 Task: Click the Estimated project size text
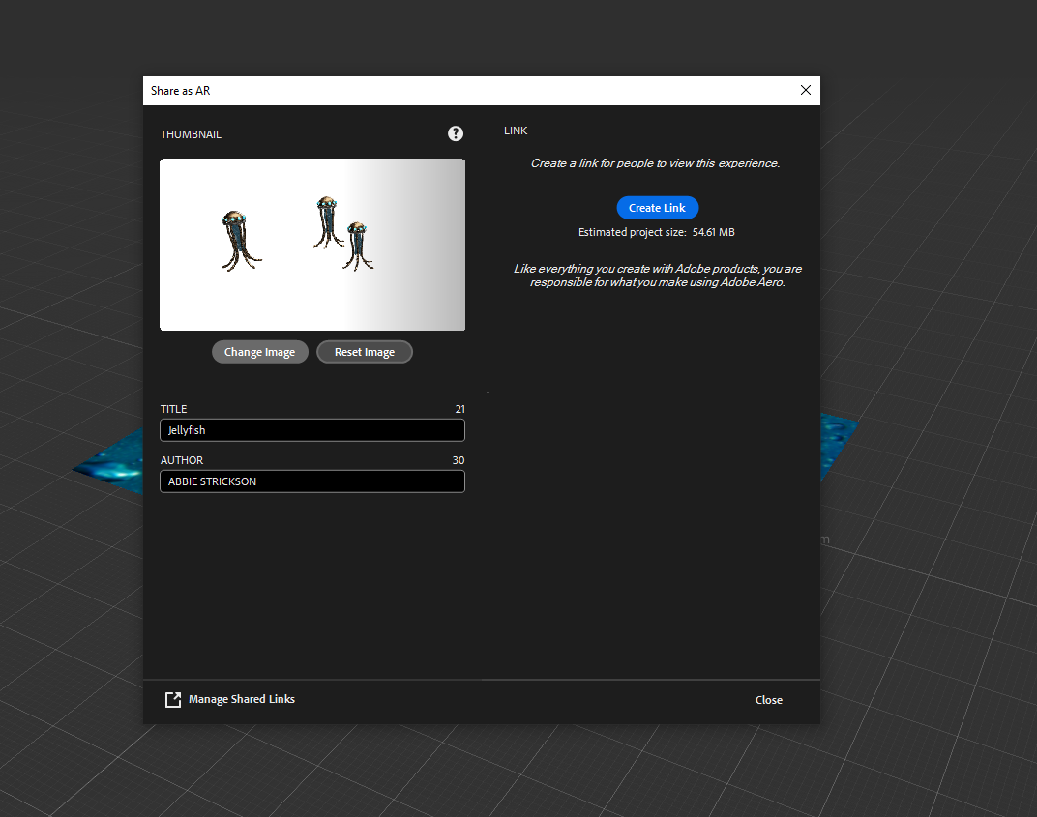coord(656,232)
